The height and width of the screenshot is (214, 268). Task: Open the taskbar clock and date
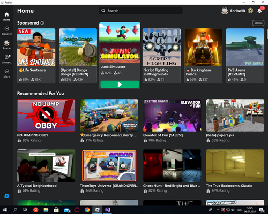(250, 210)
